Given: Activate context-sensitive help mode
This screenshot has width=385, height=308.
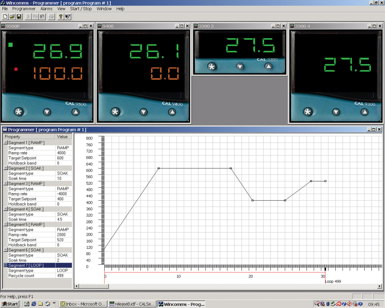Looking at the screenshot, I should (67, 17).
